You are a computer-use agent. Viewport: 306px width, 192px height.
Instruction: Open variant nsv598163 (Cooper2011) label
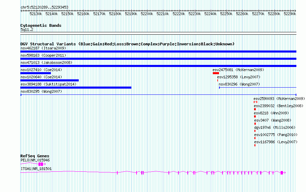point(43,55)
